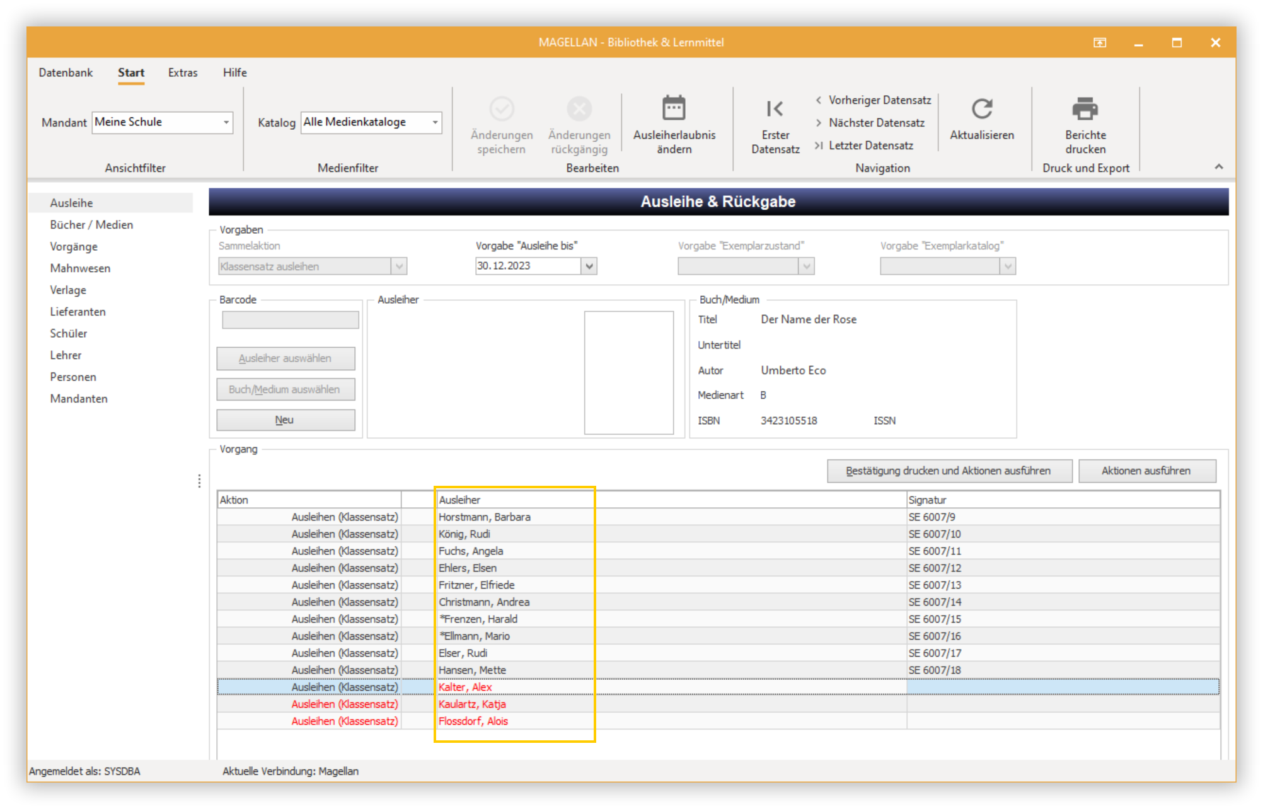
Task: Open the Datenbank menu
Action: [x=66, y=72]
